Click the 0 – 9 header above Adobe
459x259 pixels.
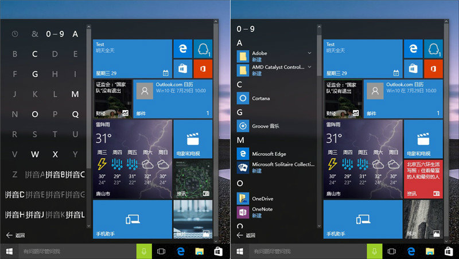click(x=246, y=29)
